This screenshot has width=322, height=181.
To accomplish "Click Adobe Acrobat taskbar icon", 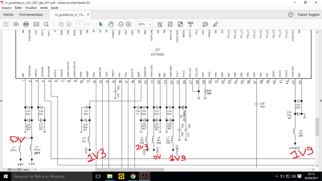I will pos(144,177).
